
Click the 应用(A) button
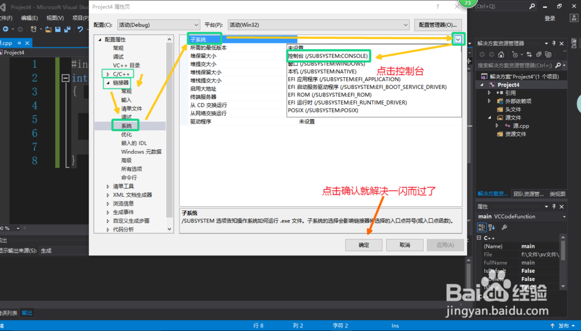click(445, 244)
